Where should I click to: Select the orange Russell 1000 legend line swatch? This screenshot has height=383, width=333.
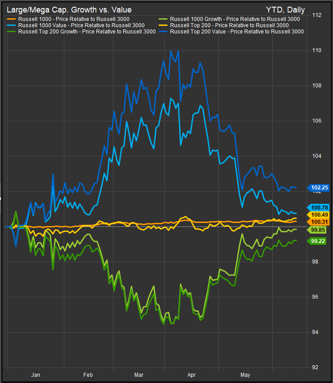11,19
